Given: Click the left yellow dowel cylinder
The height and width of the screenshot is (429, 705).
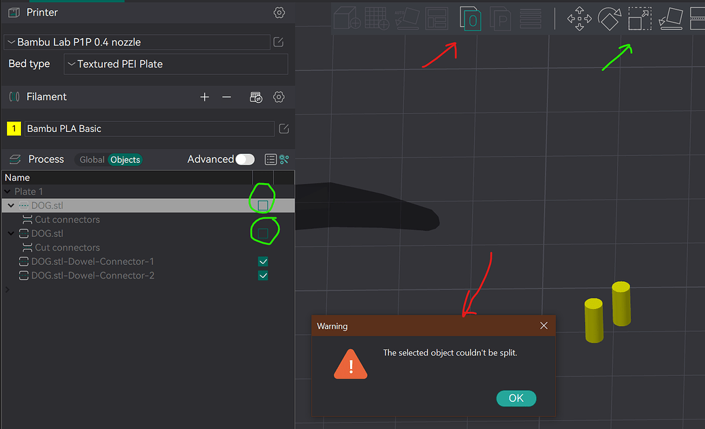Looking at the screenshot, I should tap(594, 320).
